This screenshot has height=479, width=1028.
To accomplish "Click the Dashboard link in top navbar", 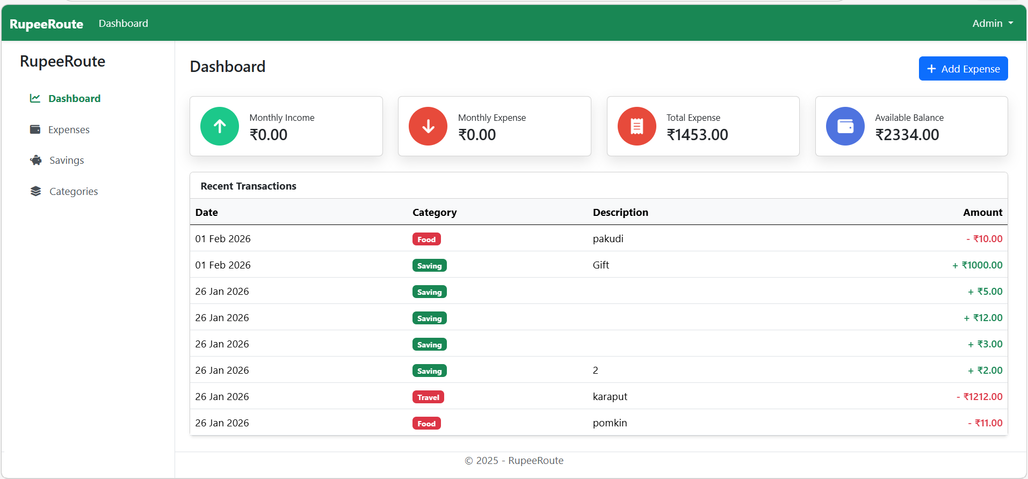I will point(124,23).
